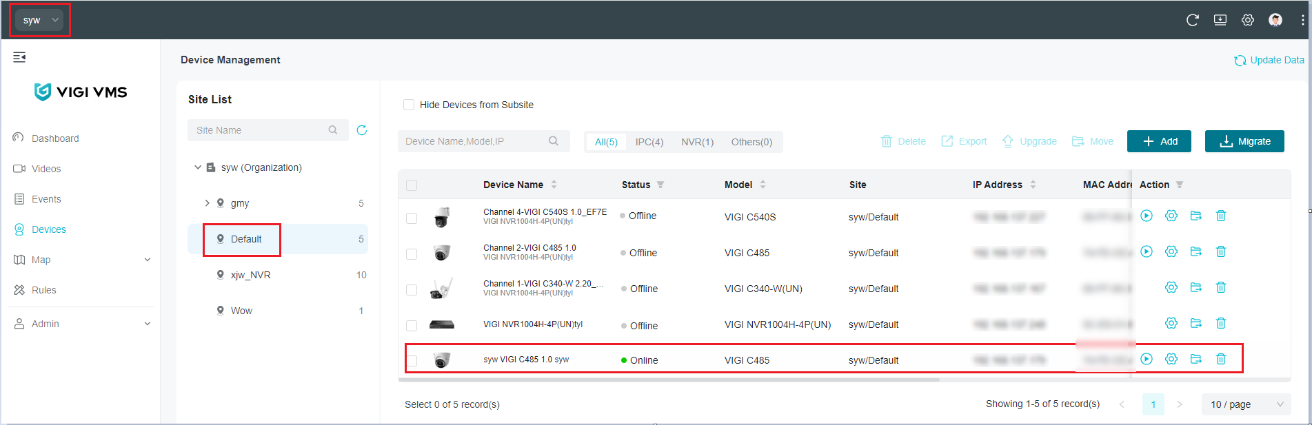Select Channel 4-VIGI C540S row checkbox
Screen dimensions: 1312x425
[412, 218]
